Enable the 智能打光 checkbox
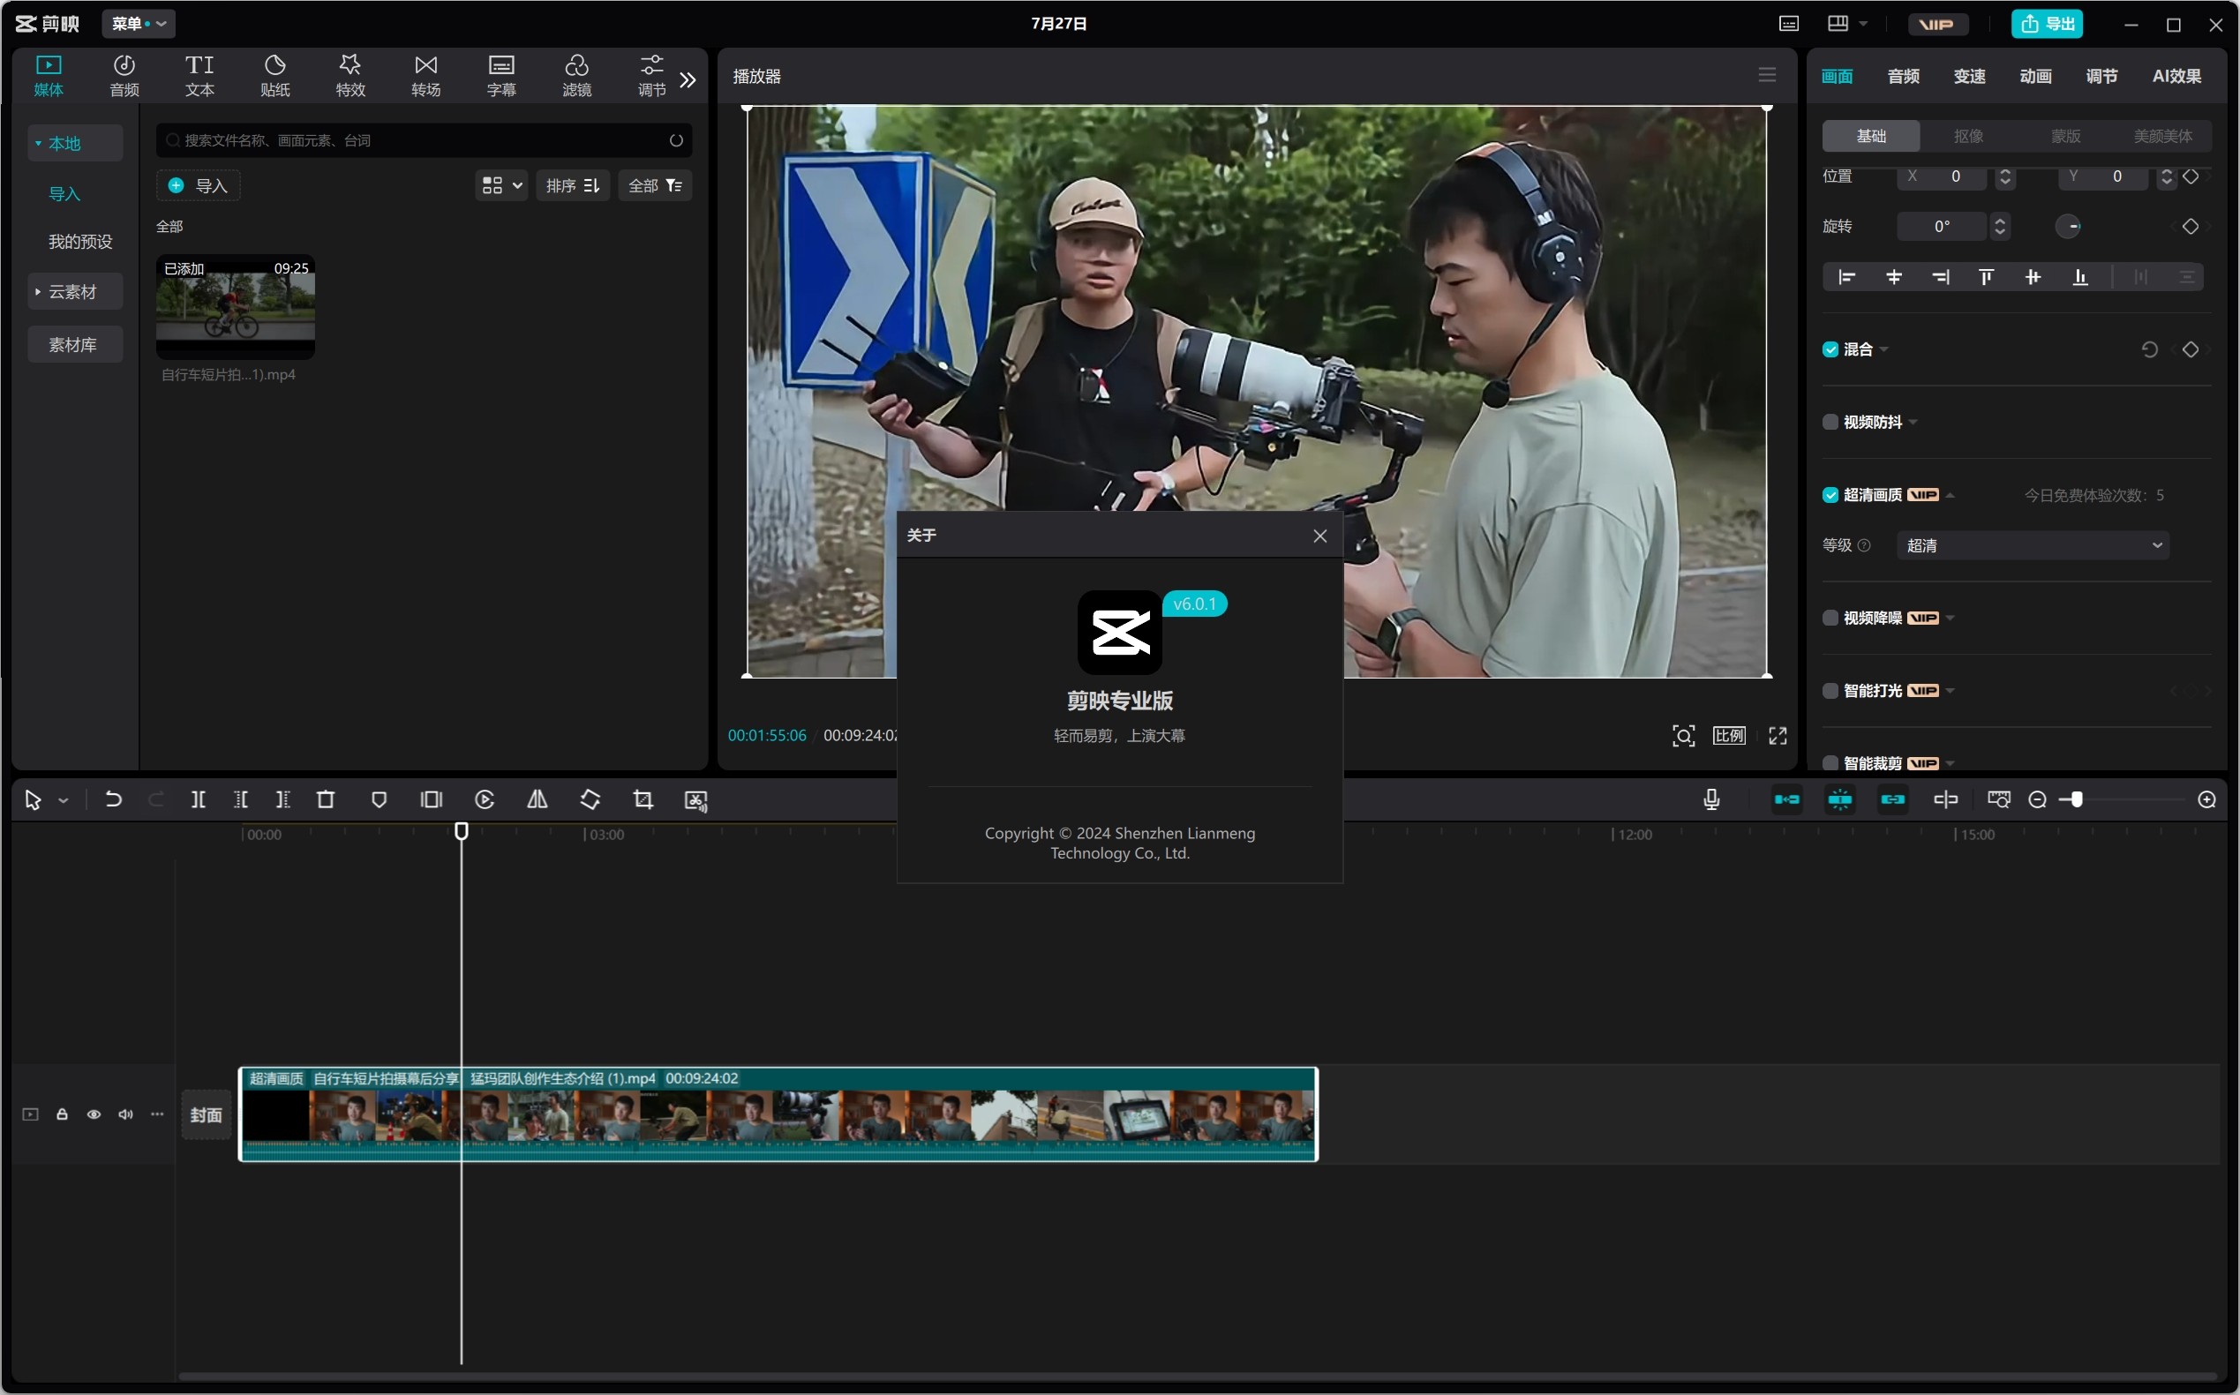2240x1395 pixels. [1830, 691]
